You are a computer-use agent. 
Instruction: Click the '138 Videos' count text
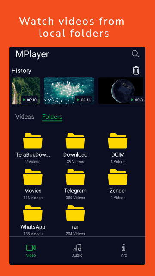pyautogui.click(x=33, y=234)
